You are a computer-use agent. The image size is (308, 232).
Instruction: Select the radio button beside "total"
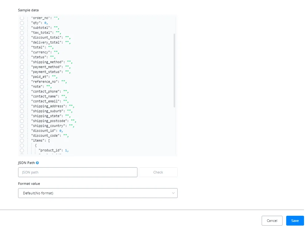[22, 47]
